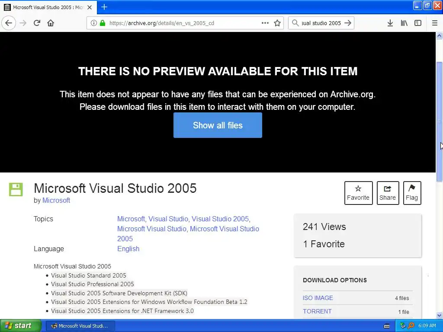Click the Windows Workflow Foundation Beta 1.2 item
The image size is (443, 332).
149,302
